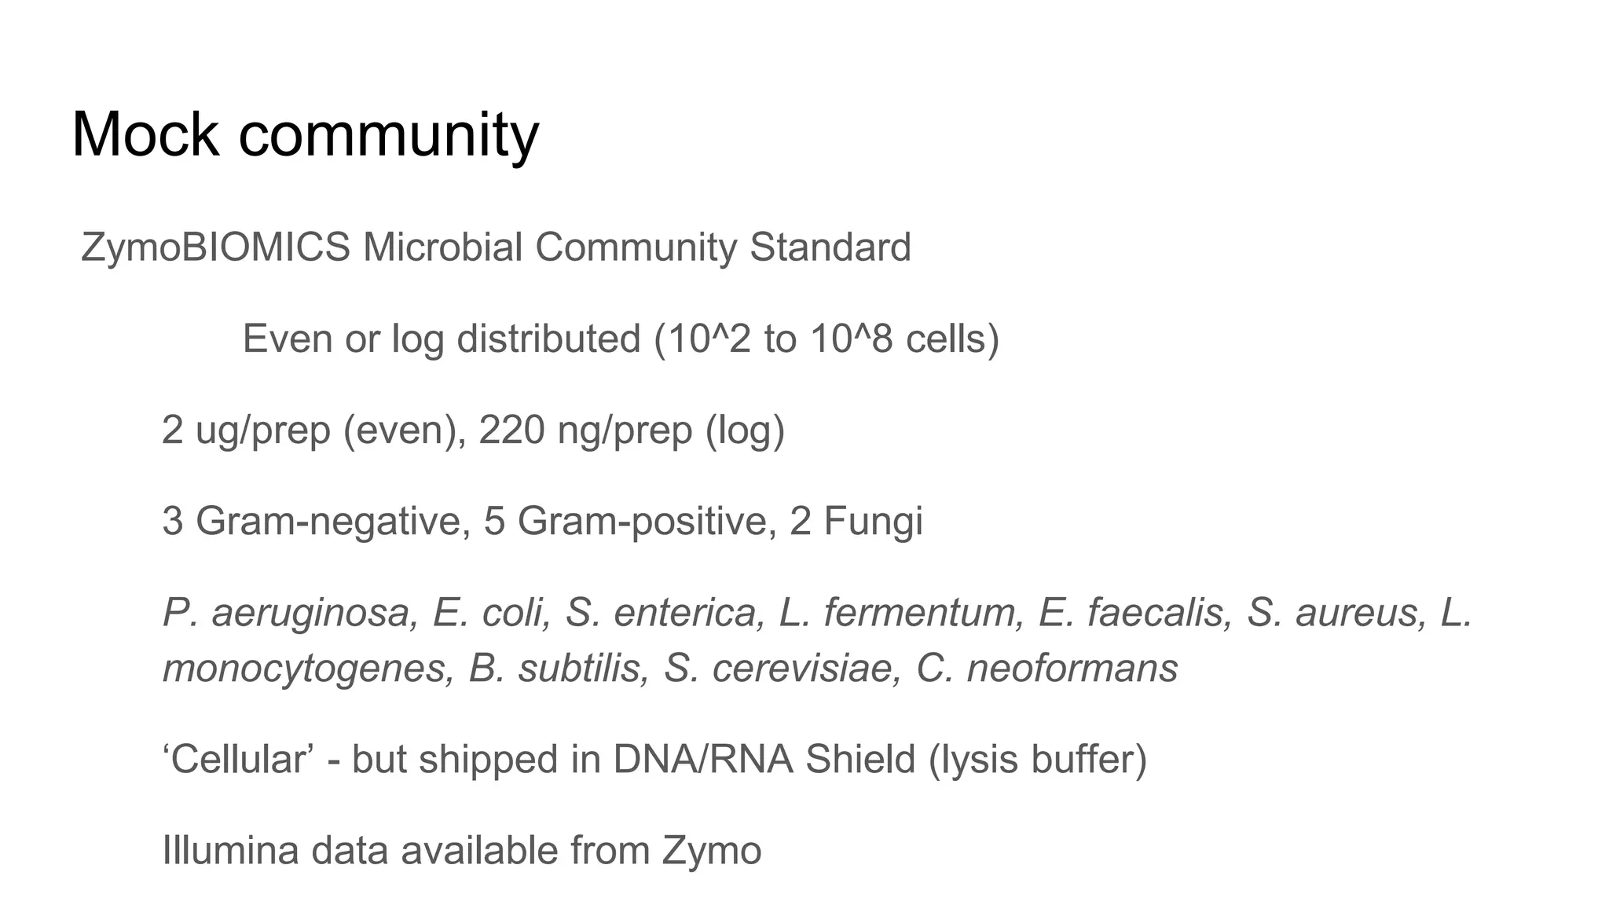
Task: Click the "Even or log distributed" text
Action: tap(442, 339)
